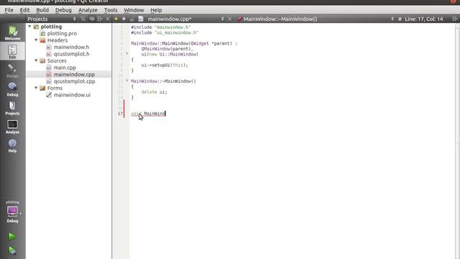460x259 pixels.
Task: Fold the ~MainWindow destructor block
Action: pos(127,81)
